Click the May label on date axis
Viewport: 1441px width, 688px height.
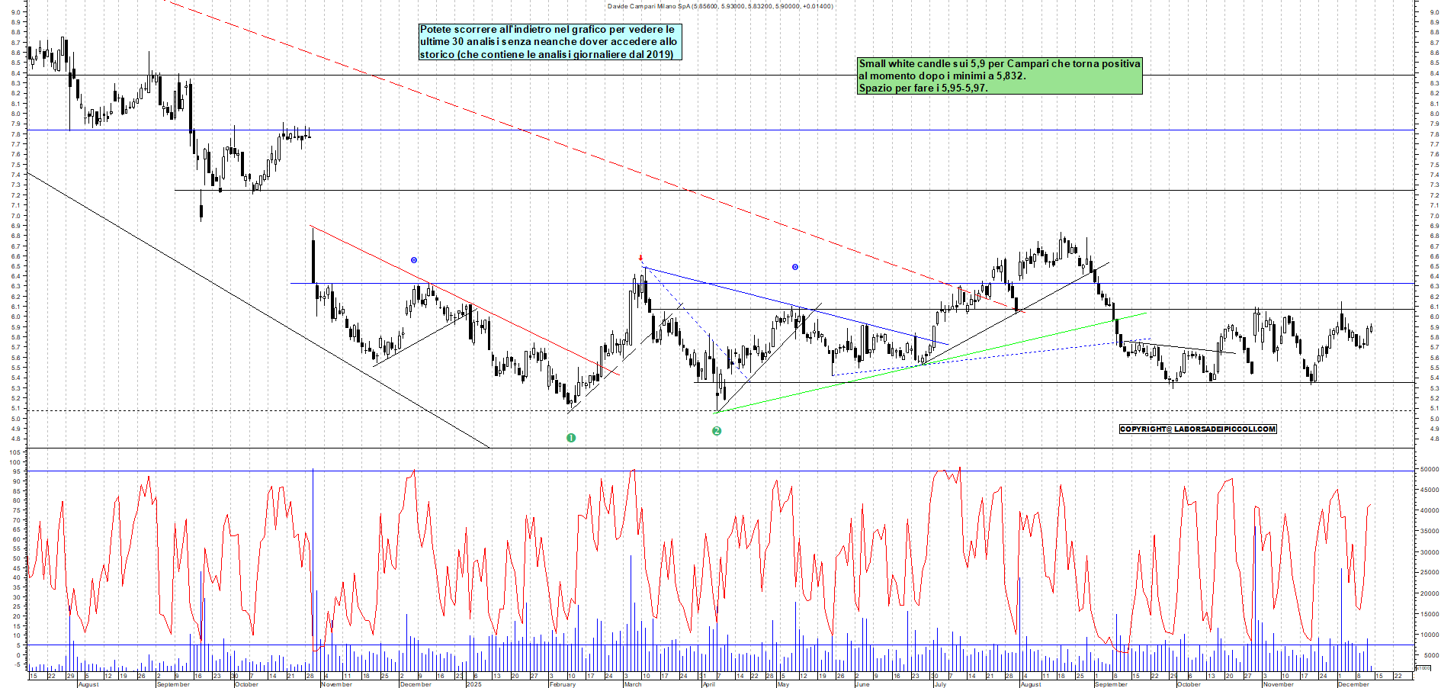point(783,684)
